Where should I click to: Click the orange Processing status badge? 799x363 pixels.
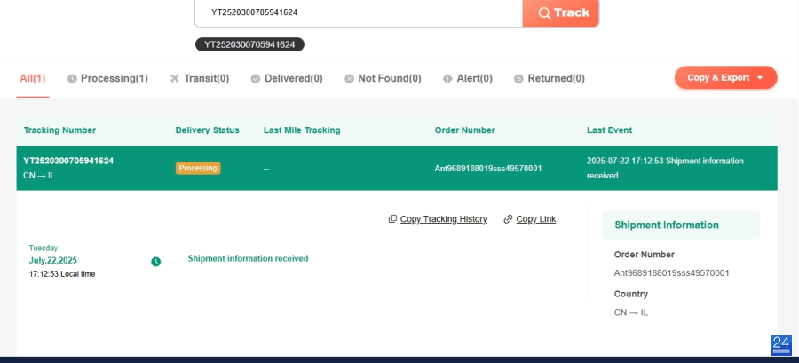198,168
